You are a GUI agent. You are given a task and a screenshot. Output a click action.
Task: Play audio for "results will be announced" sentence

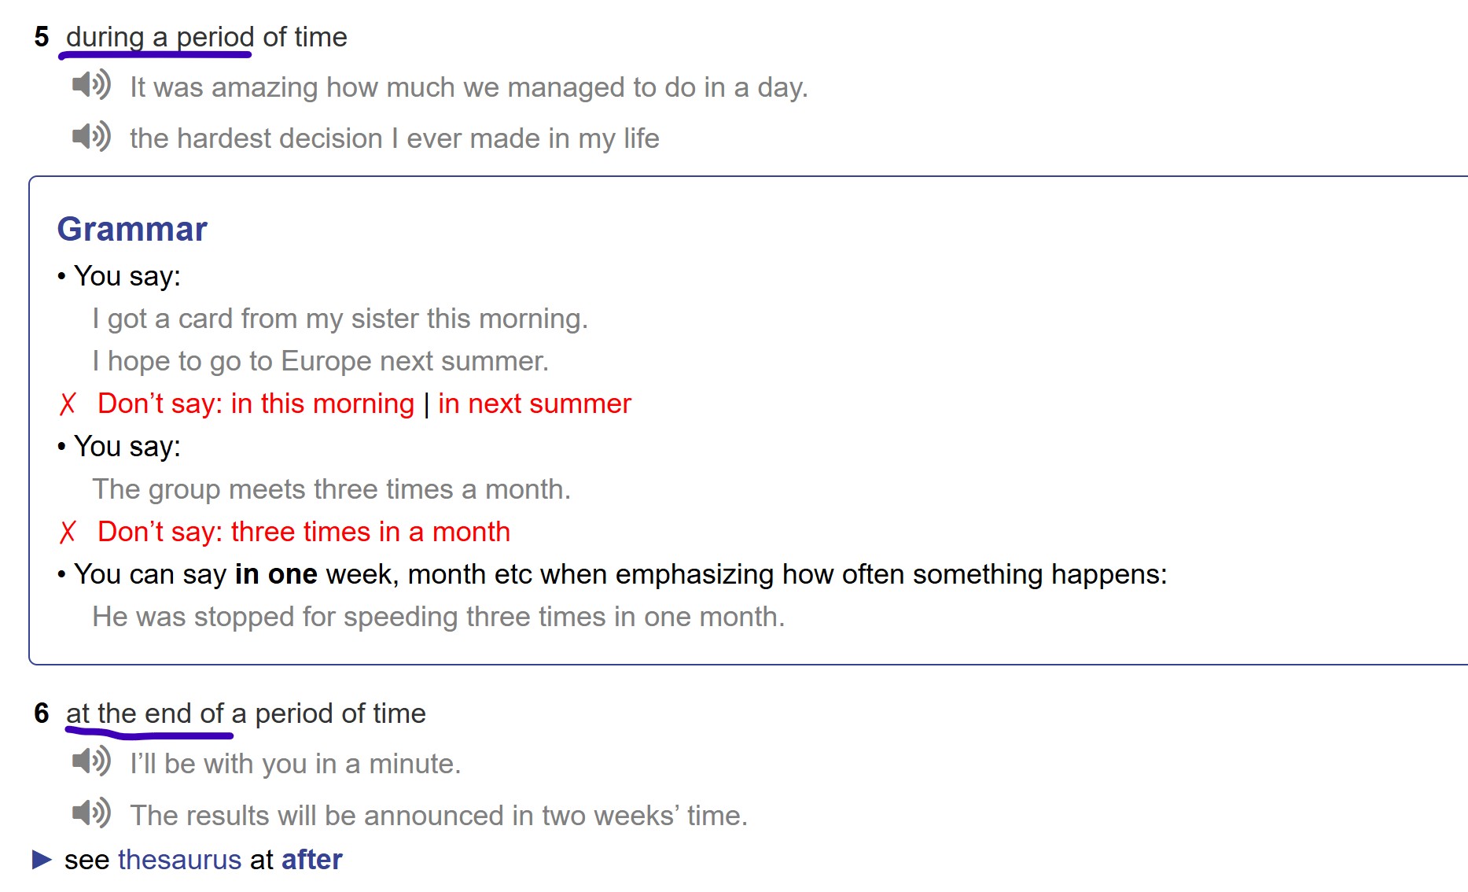tap(91, 813)
